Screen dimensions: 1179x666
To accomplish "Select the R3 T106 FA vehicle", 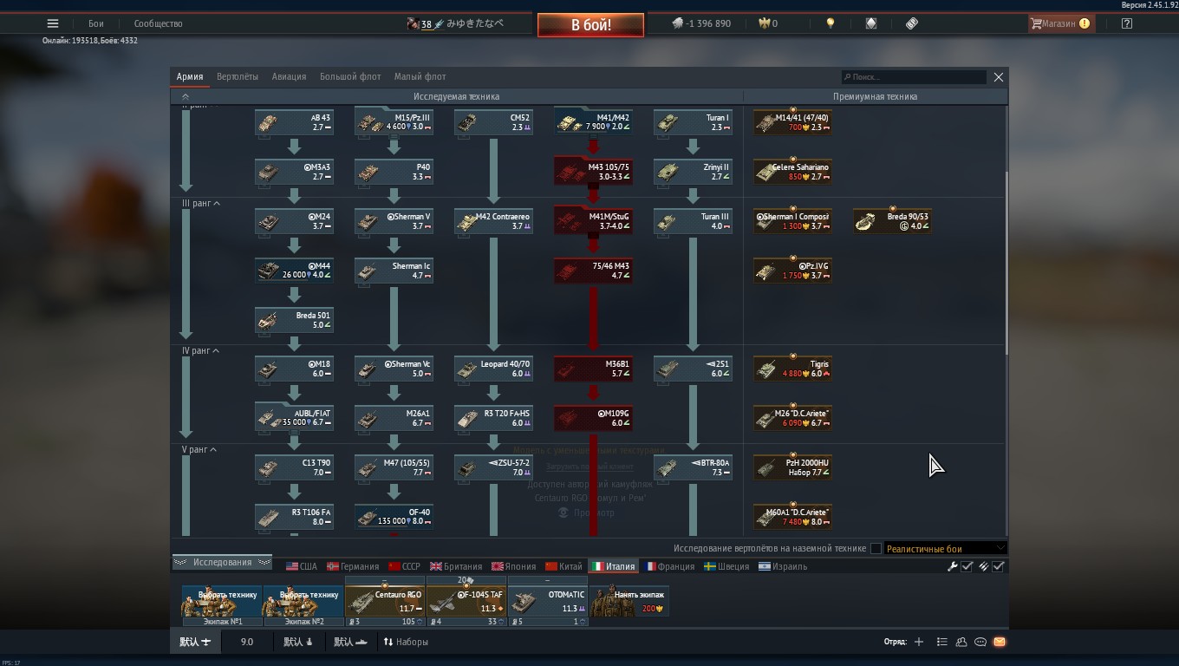I will coord(294,517).
